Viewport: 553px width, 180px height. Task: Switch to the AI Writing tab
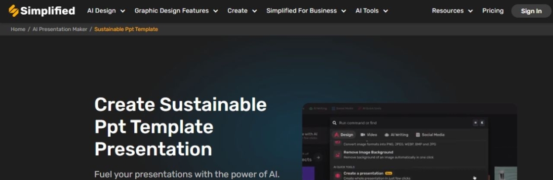tap(396, 135)
